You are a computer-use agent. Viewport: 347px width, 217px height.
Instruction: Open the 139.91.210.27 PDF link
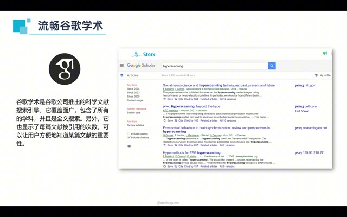tap(309, 152)
